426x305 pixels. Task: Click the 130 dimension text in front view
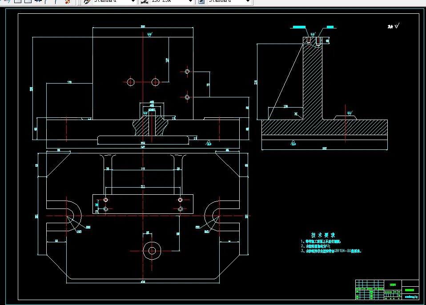pos(69,83)
